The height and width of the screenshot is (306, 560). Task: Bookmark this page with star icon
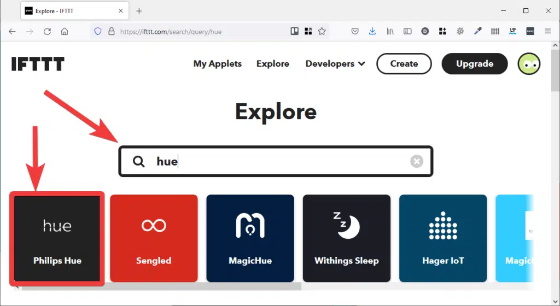pos(322,32)
